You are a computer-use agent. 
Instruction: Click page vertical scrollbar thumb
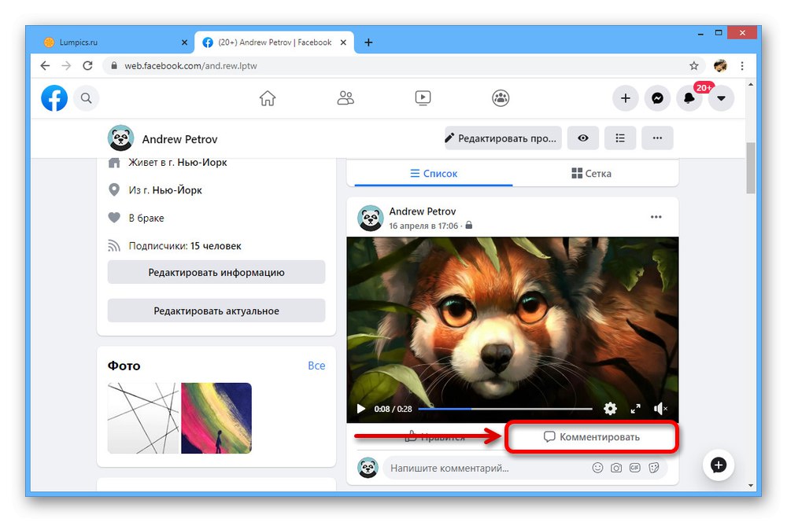point(750,168)
